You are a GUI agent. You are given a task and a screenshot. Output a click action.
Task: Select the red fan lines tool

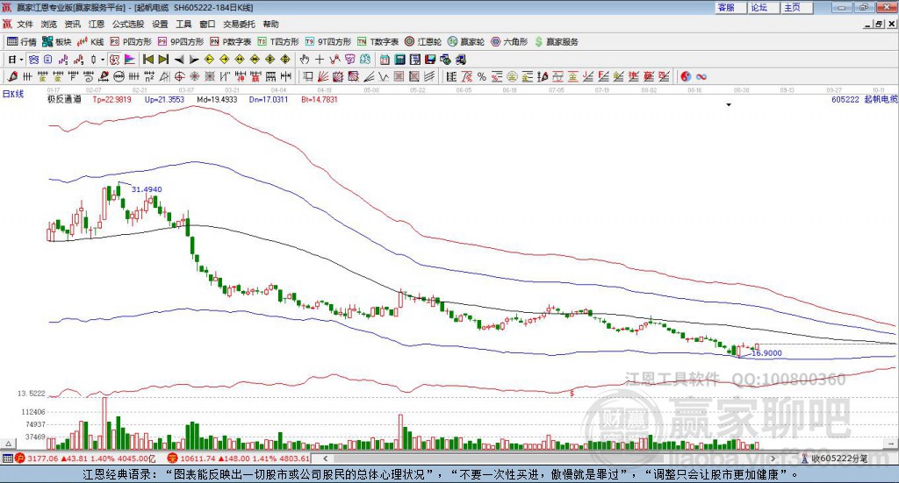(323, 76)
